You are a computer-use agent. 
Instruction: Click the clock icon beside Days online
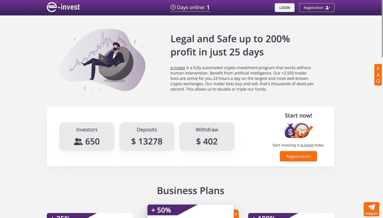click(x=173, y=7)
